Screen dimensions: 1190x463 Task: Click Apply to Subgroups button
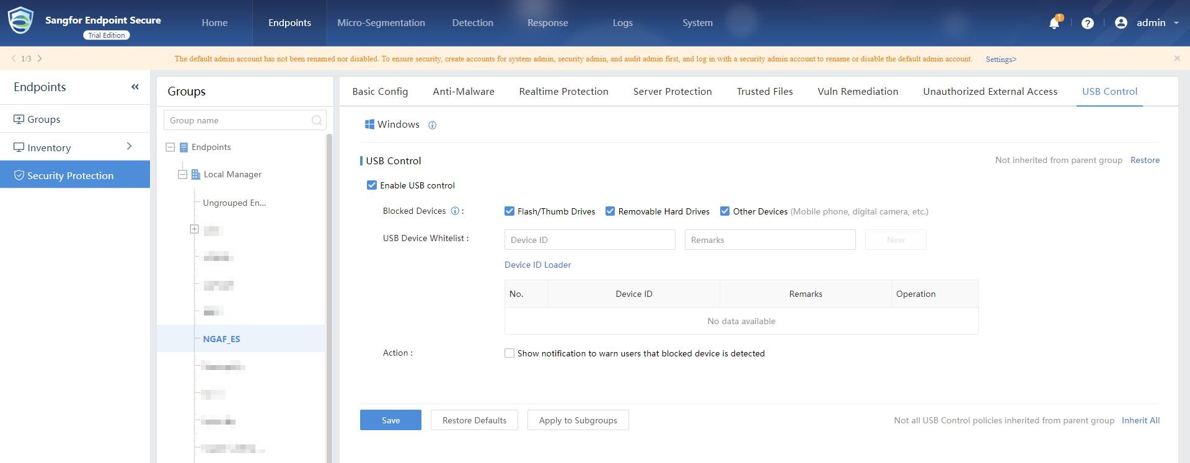(x=578, y=420)
